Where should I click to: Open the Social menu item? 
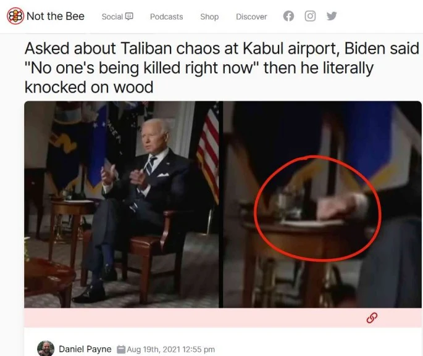117,17
